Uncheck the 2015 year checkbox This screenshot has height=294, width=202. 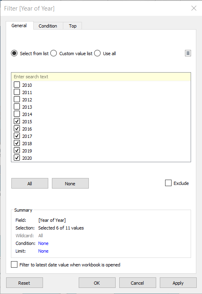(17, 121)
